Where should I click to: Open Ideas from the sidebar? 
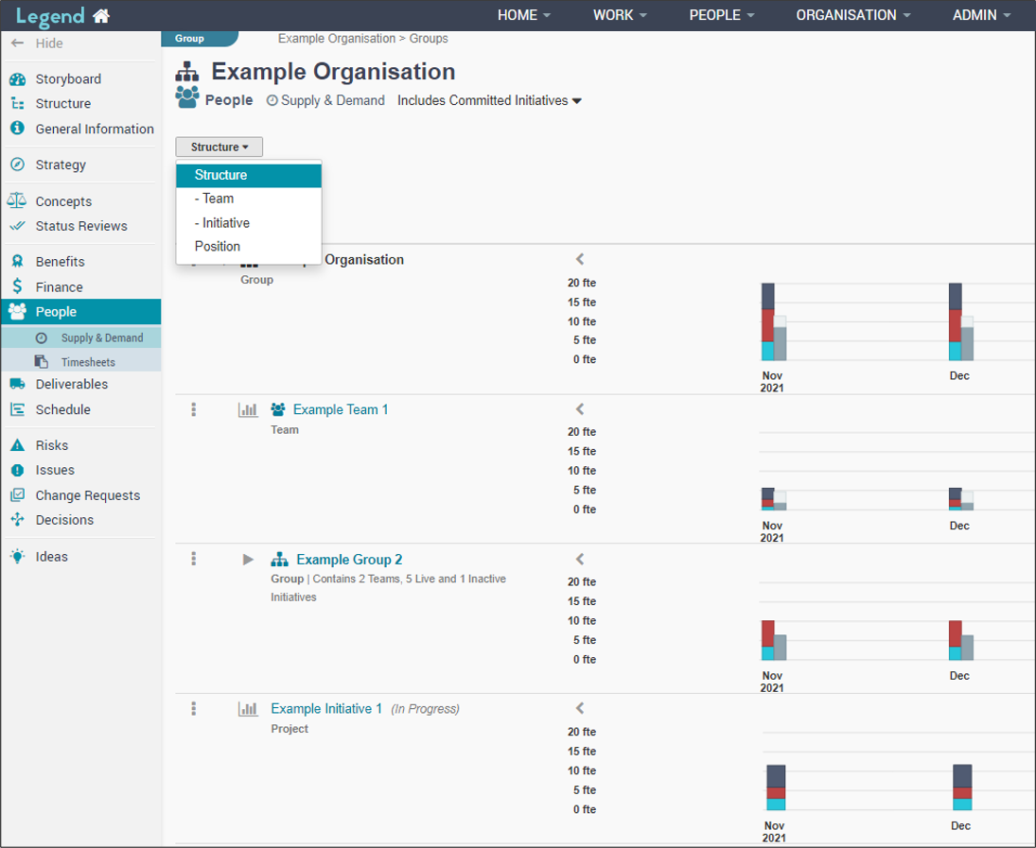[51, 557]
